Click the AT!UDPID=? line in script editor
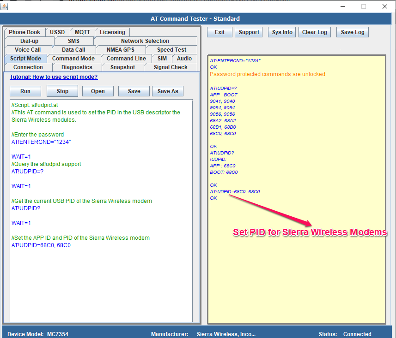396x338 pixels. pos(28,172)
